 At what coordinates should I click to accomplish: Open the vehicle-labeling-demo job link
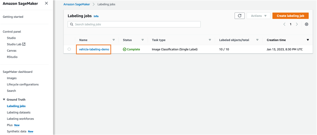[94, 49]
